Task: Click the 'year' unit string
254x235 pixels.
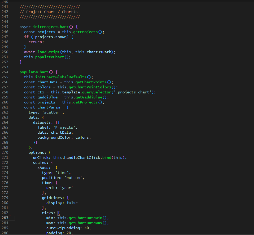Action: tap(66, 187)
